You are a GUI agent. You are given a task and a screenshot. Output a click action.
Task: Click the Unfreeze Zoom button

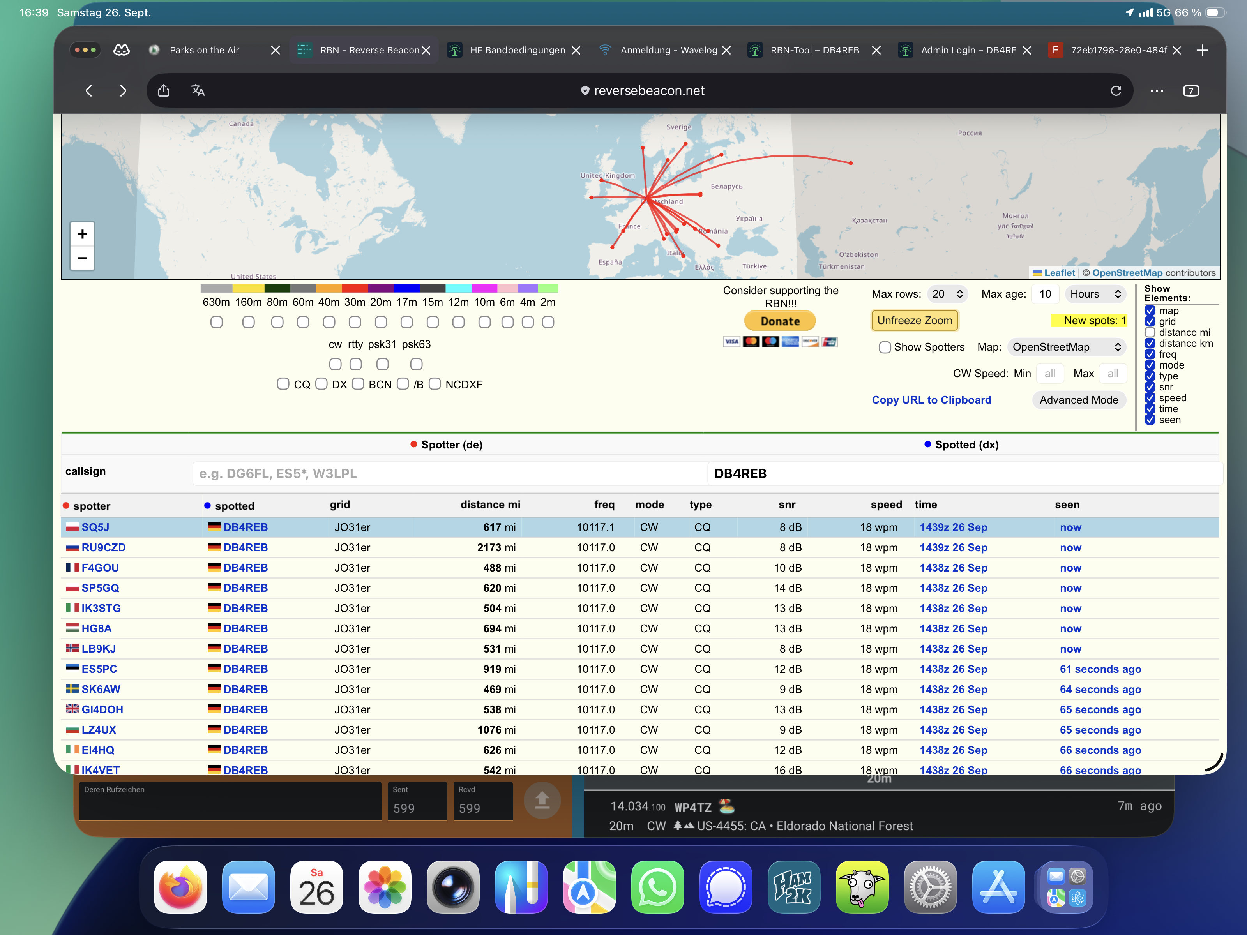coord(914,321)
